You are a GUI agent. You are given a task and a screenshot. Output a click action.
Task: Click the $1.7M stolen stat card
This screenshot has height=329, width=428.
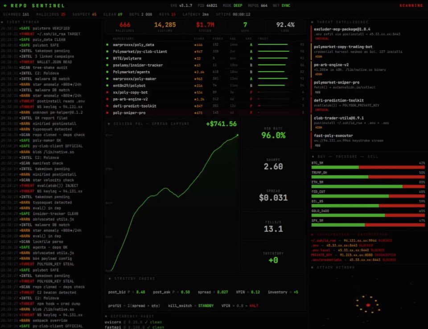click(x=205, y=27)
